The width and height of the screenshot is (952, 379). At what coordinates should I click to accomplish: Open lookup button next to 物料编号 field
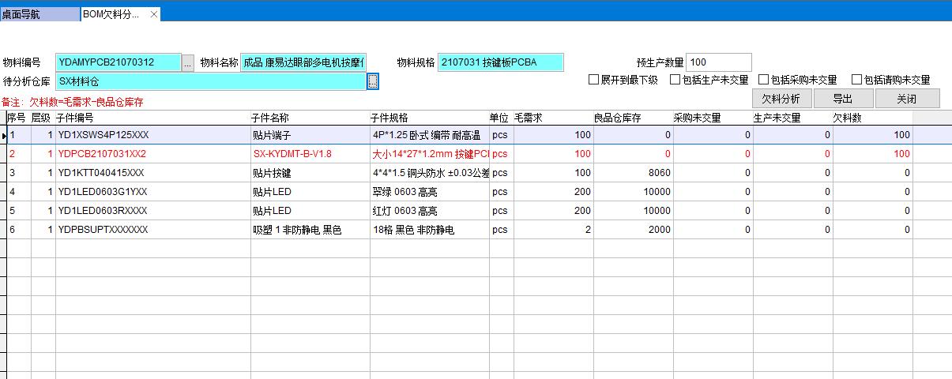187,63
